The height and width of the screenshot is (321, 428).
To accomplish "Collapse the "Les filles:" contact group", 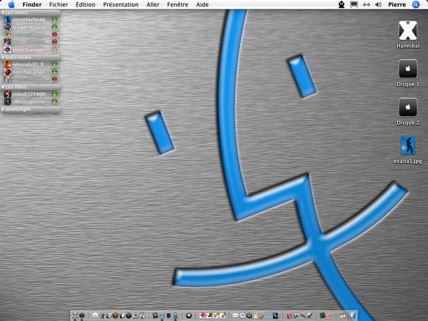I will 3,87.
